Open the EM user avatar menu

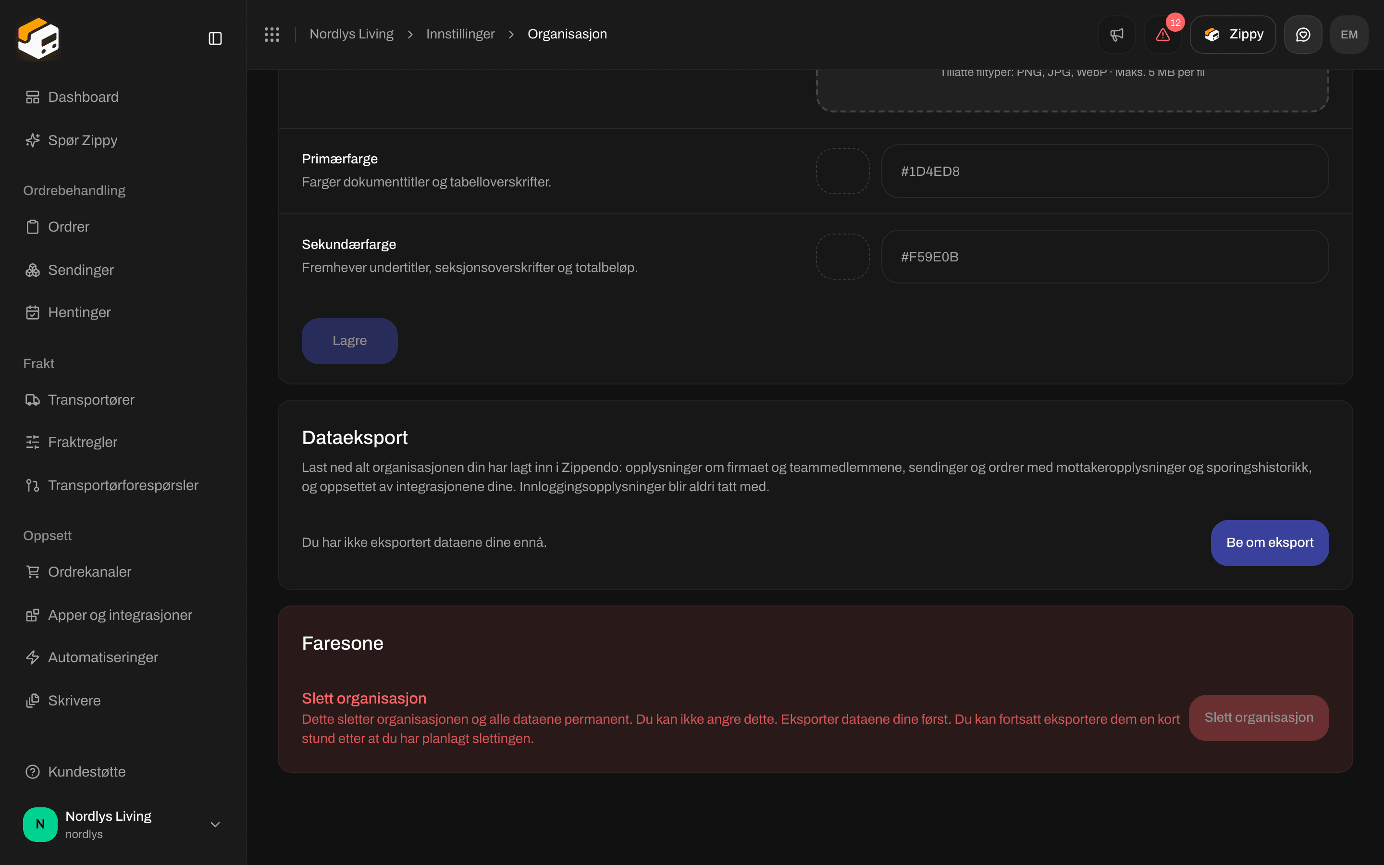[x=1349, y=34]
